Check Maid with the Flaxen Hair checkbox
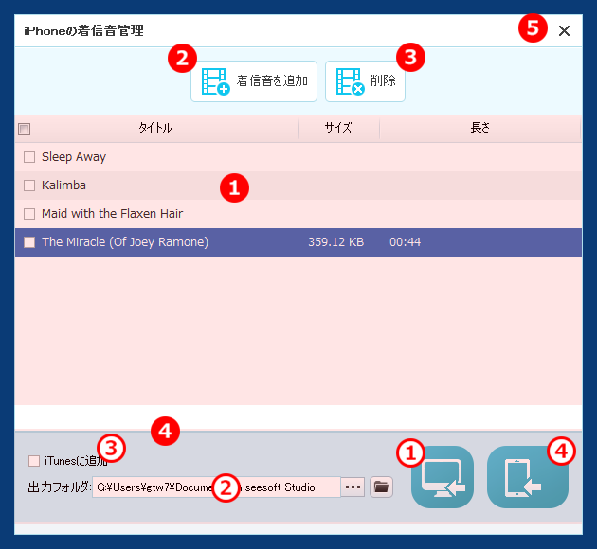This screenshot has width=597, height=549. tap(29, 214)
